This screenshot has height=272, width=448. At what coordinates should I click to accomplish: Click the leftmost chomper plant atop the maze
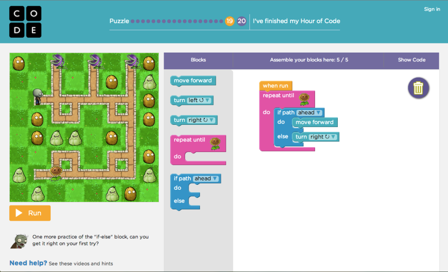coord(57,61)
